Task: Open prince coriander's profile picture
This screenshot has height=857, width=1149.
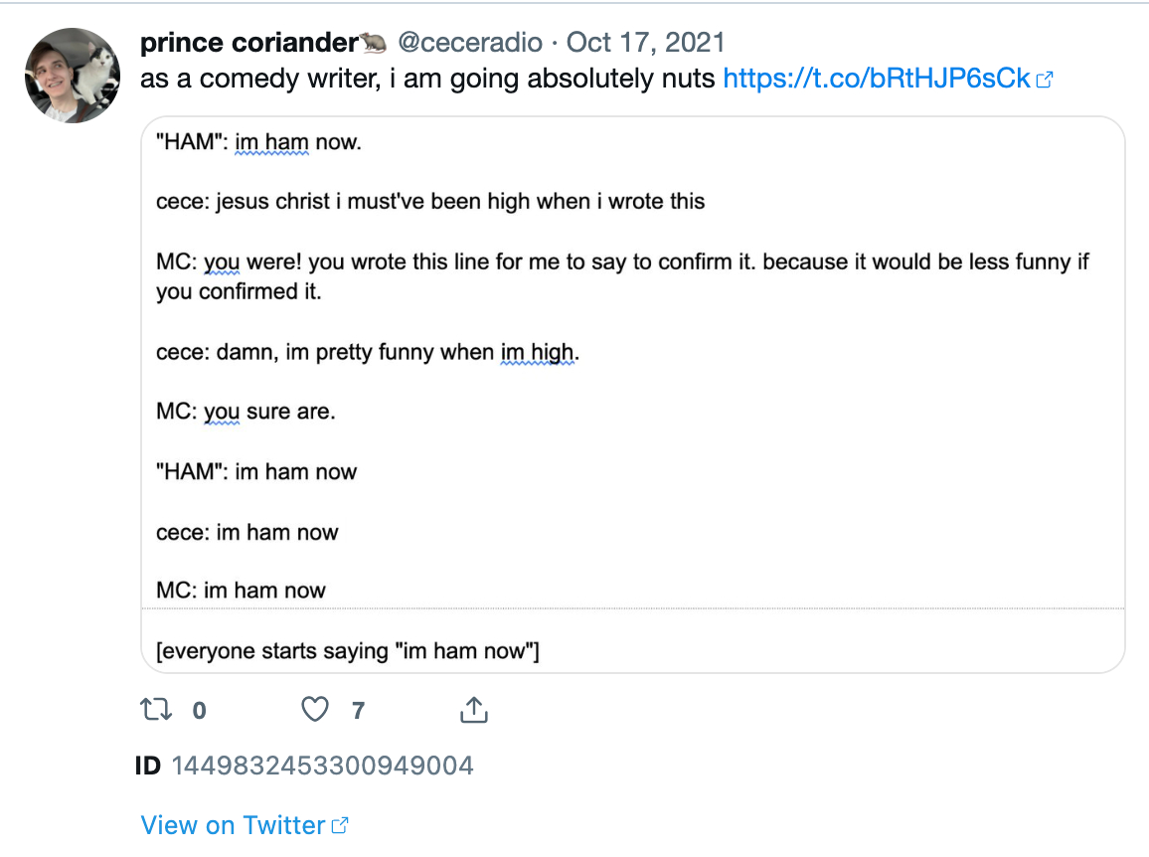Action: click(73, 76)
